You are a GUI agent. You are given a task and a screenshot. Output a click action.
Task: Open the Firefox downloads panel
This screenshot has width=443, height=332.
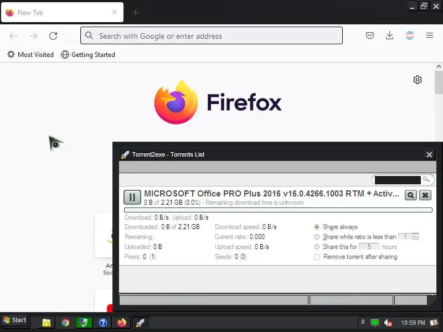(x=389, y=35)
